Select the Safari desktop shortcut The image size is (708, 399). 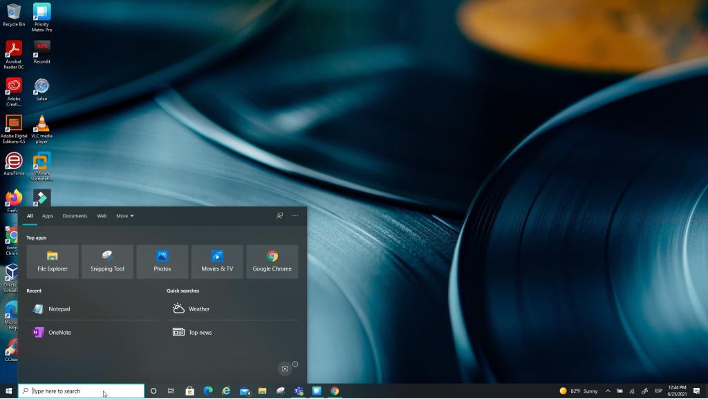point(41,89)
